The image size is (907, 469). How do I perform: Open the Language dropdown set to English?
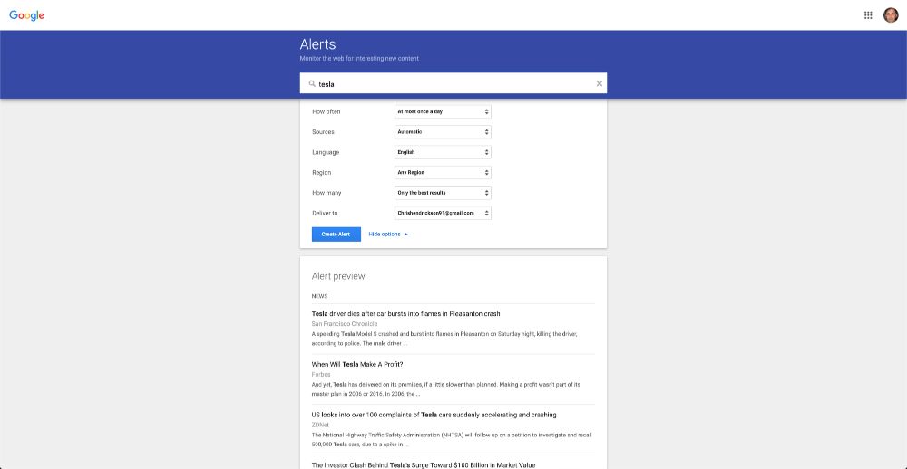(x=443, y=152)
